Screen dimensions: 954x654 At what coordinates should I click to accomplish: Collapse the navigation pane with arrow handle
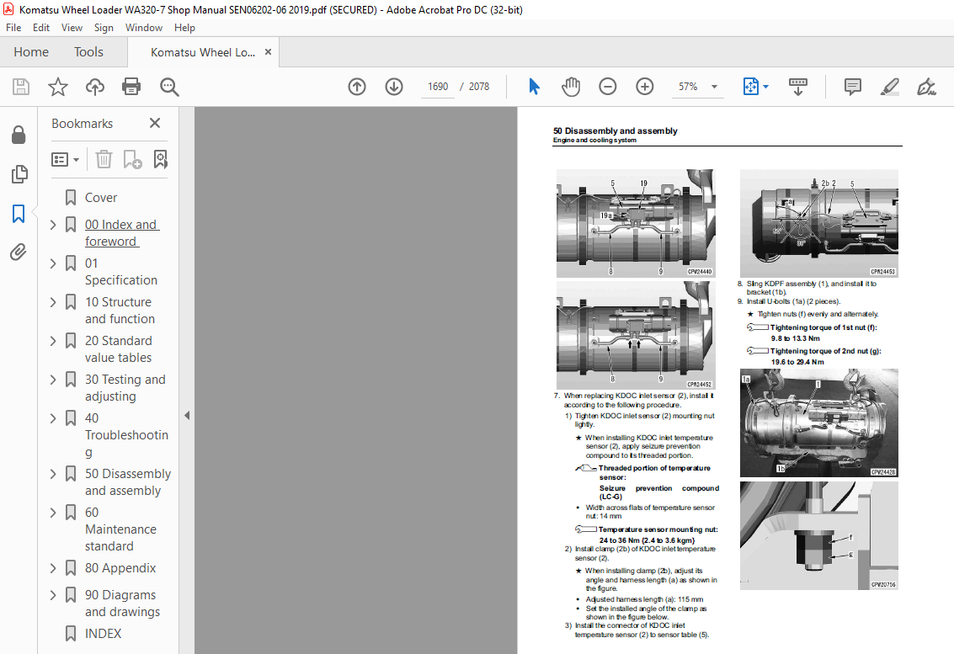[x=187, y=416]
